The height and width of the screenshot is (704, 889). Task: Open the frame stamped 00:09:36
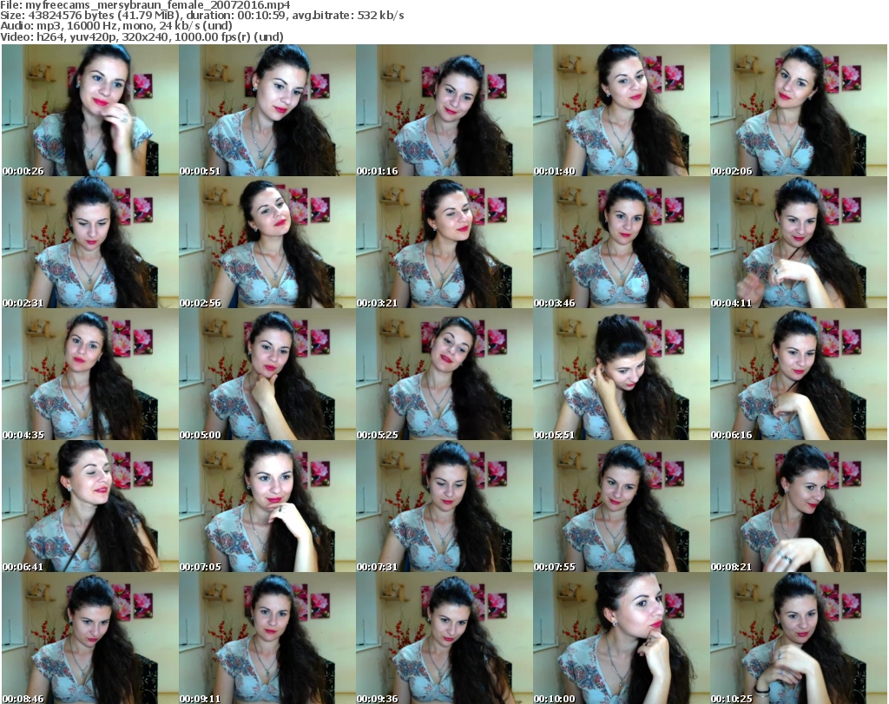pyautogui.click(x=444, y=638)
